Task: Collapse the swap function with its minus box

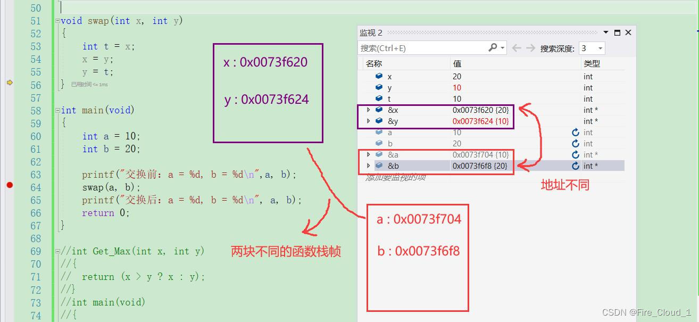Action: 57,21
